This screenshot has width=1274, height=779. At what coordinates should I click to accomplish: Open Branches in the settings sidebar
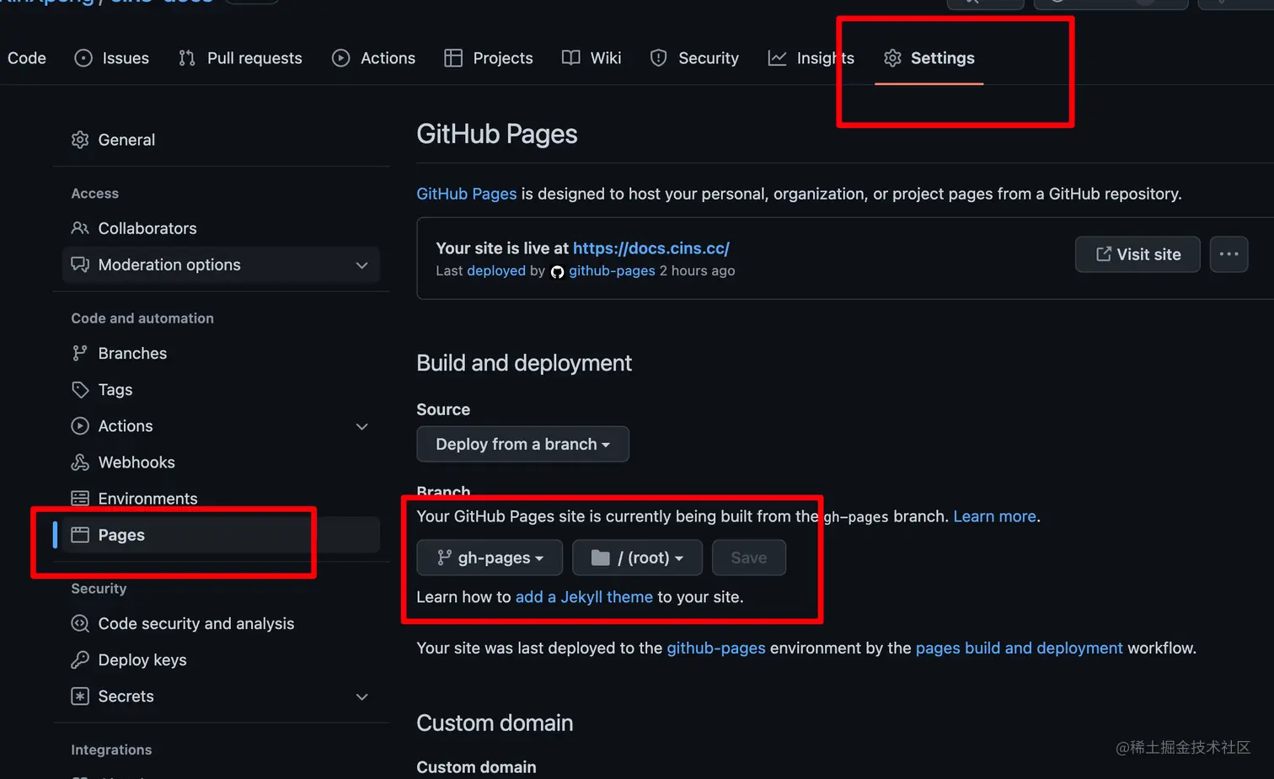click(x=132, y=354)
